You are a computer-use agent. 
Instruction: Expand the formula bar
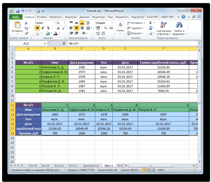tap(199, 43)
